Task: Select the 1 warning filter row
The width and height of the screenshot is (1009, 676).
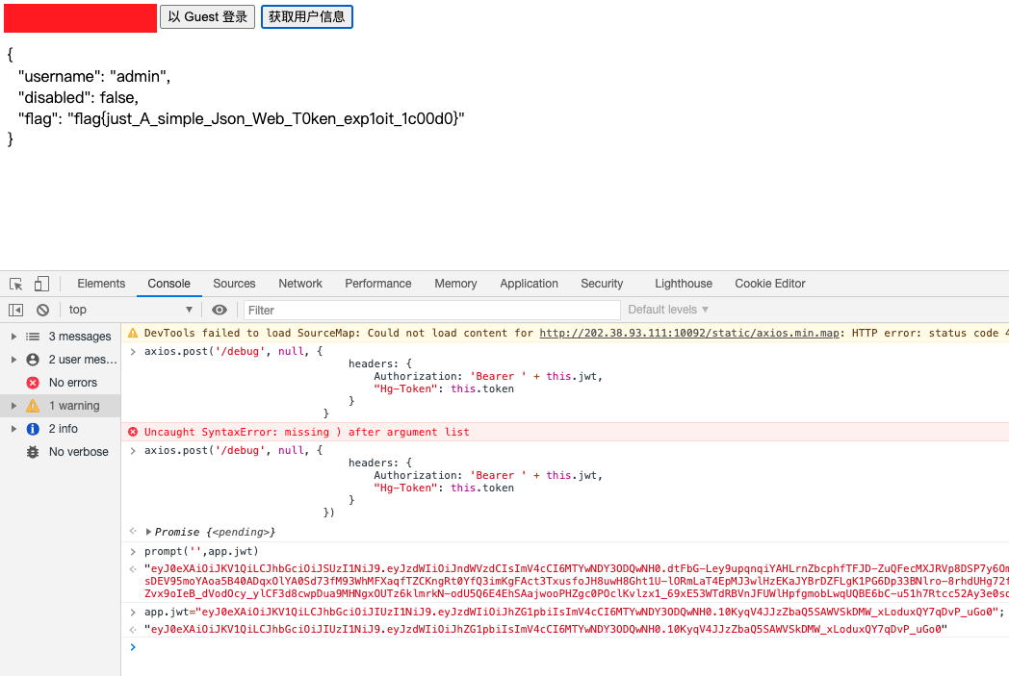Action: [74, 406]
